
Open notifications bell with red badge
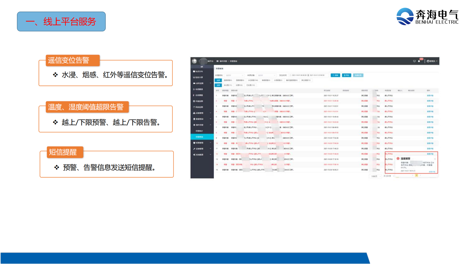point(419,61)
